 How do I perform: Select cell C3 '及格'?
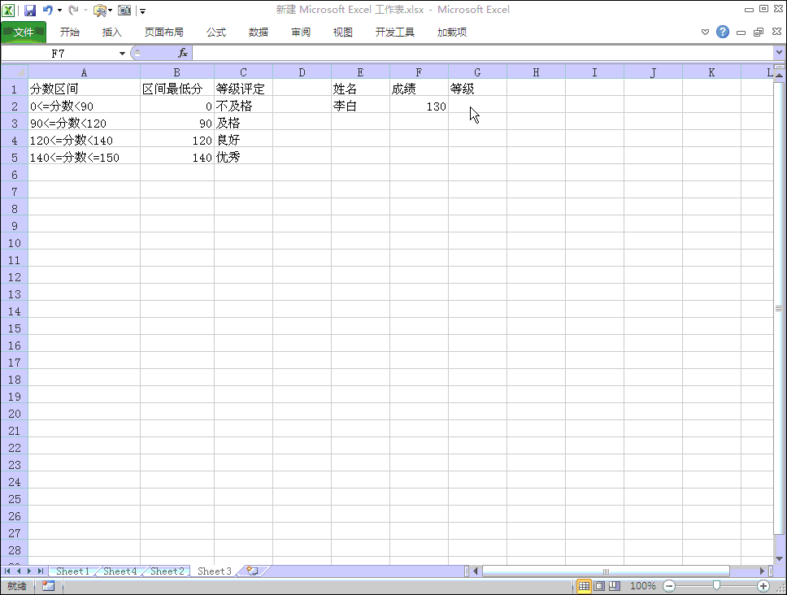(243, 124)
